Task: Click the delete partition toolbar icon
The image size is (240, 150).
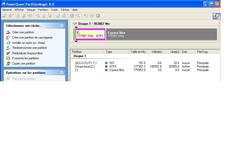Action: click(24, 15)
